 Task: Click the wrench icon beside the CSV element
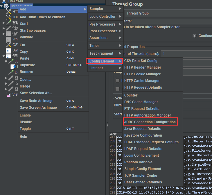(x=8, y=45)
